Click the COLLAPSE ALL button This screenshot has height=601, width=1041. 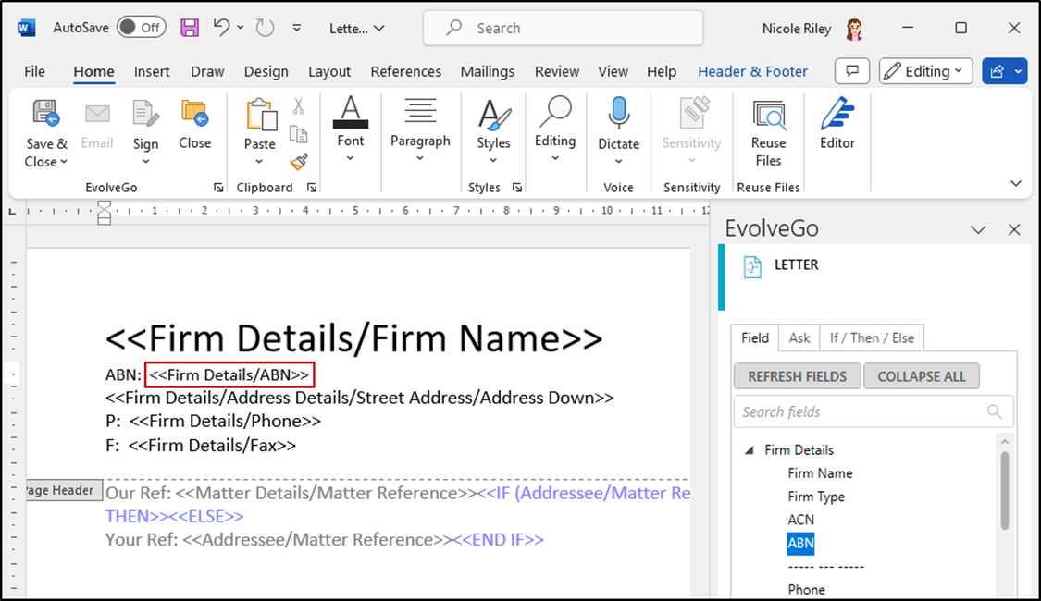tap(922, 376)
